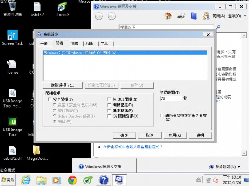Click the Show desktop button in taskbar
The image size is (249, 186).
coord(246,180)
